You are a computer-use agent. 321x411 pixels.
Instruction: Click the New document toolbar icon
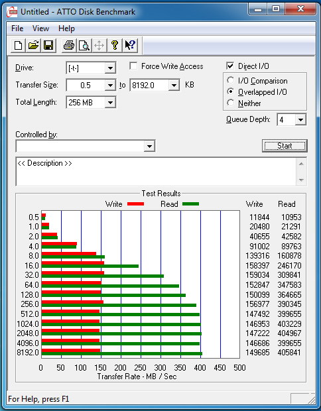(18, 45)
